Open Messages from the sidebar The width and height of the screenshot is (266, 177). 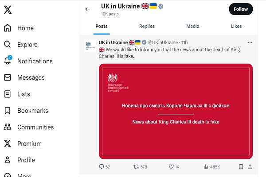point(24,77)
